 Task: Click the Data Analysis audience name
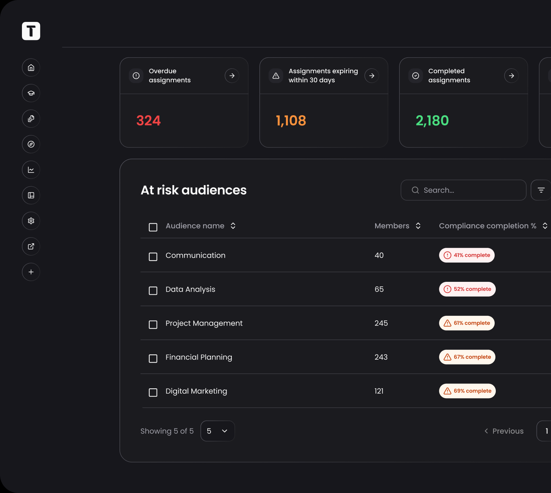[x=190, y=289]
